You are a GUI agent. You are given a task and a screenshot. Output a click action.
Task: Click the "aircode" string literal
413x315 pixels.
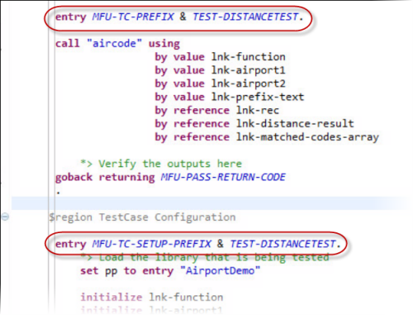point(115,43)
